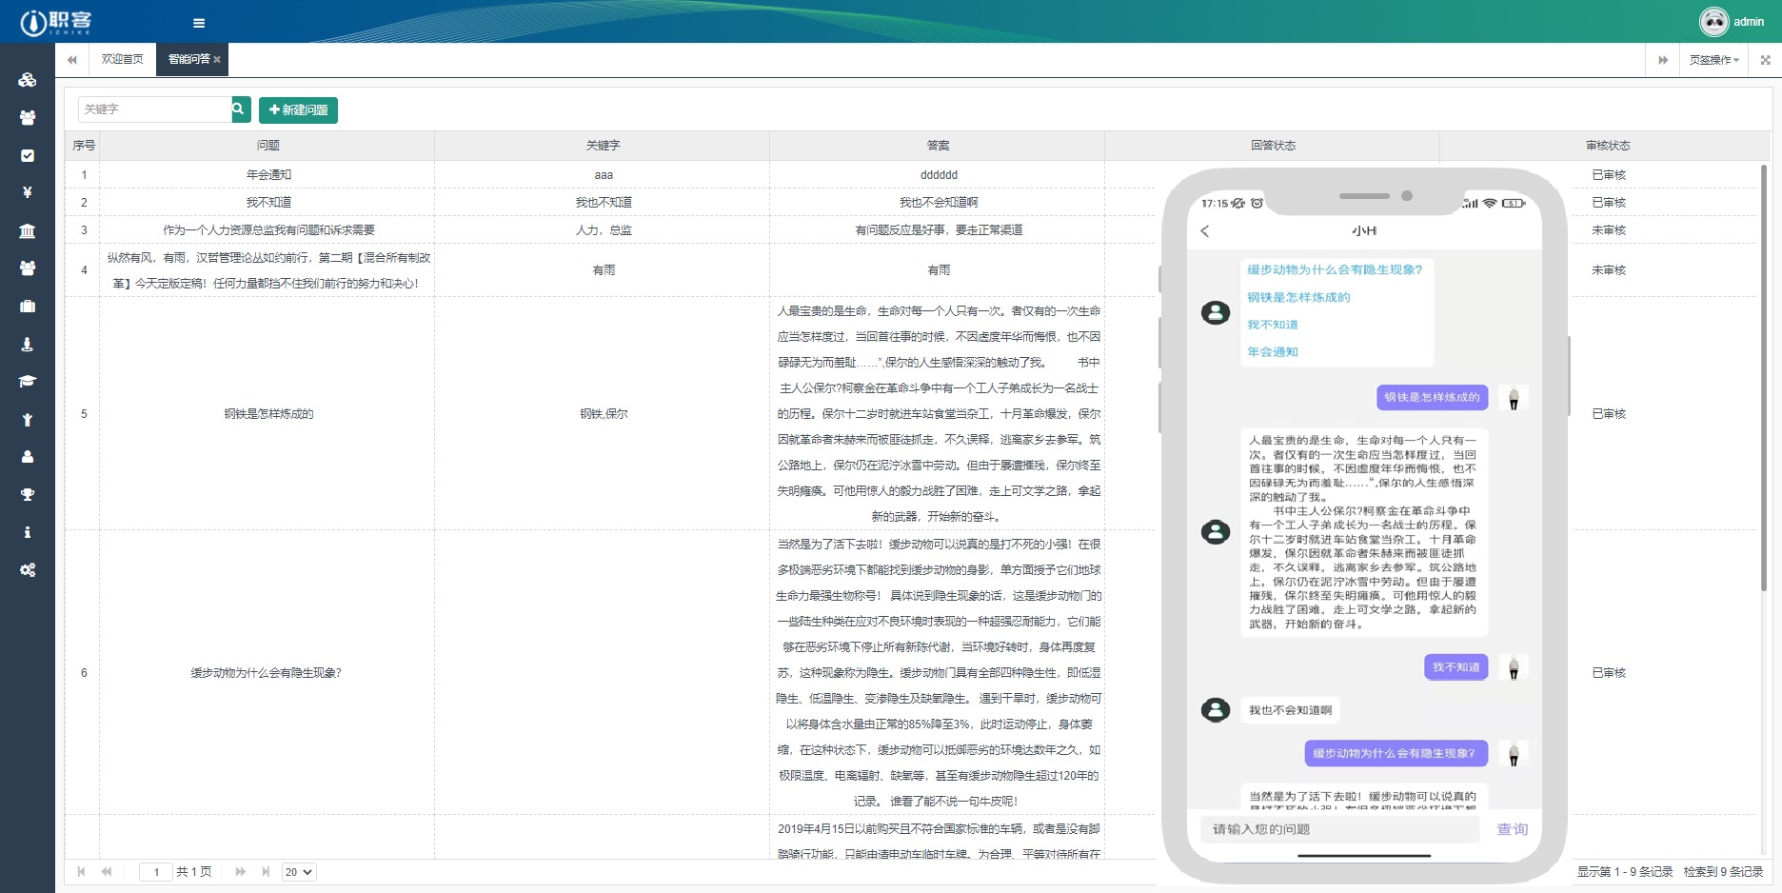
Task: Click the yen currency sidebar icon
Action: 27,192
